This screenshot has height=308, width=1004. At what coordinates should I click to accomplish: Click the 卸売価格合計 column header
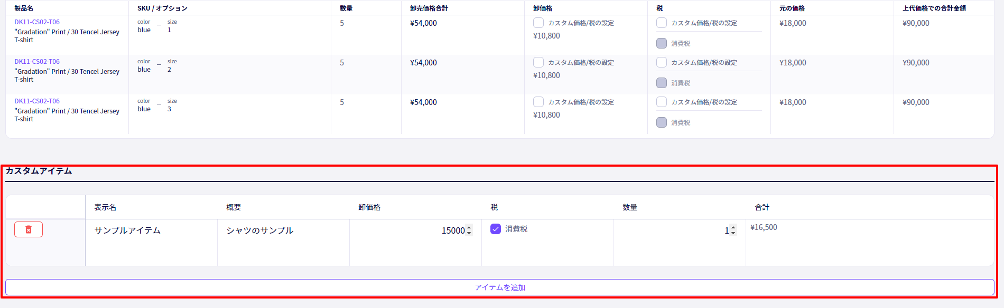429,8
